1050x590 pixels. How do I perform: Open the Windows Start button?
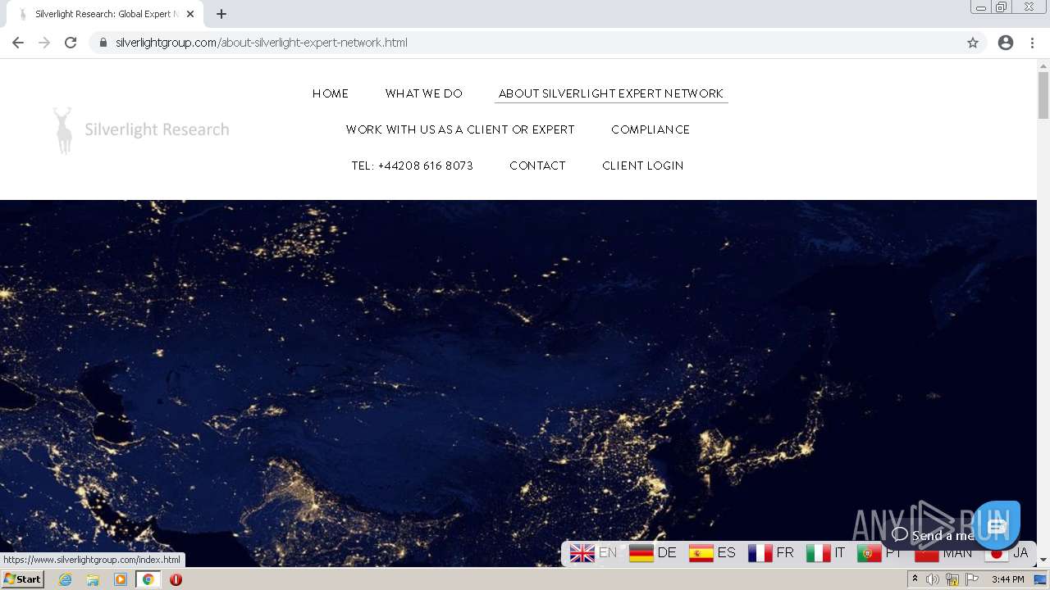[22, 579]
